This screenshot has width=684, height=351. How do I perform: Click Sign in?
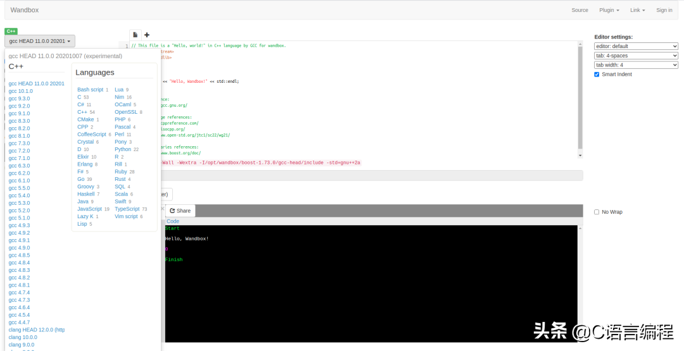(664, 10)
